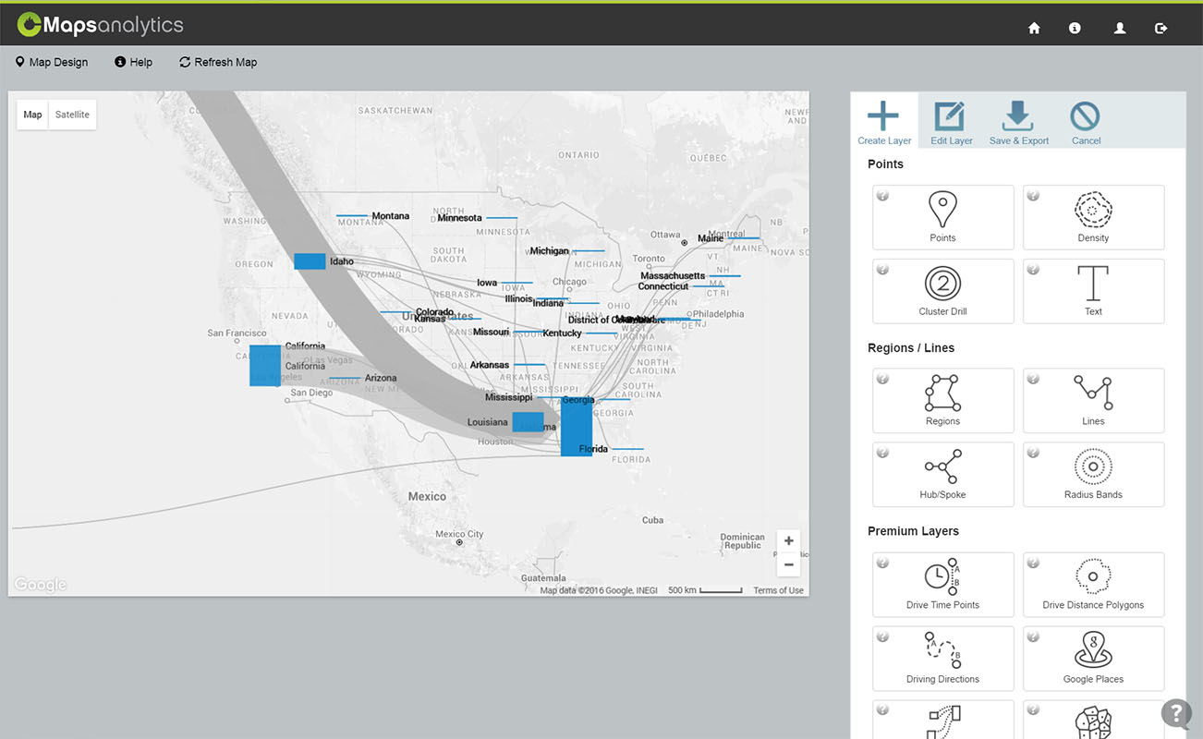This screenshot has height=739, width=1203.
Task: Open help tooltip on Drive Distance Polygons
Action: click(x=1033, y=563)
